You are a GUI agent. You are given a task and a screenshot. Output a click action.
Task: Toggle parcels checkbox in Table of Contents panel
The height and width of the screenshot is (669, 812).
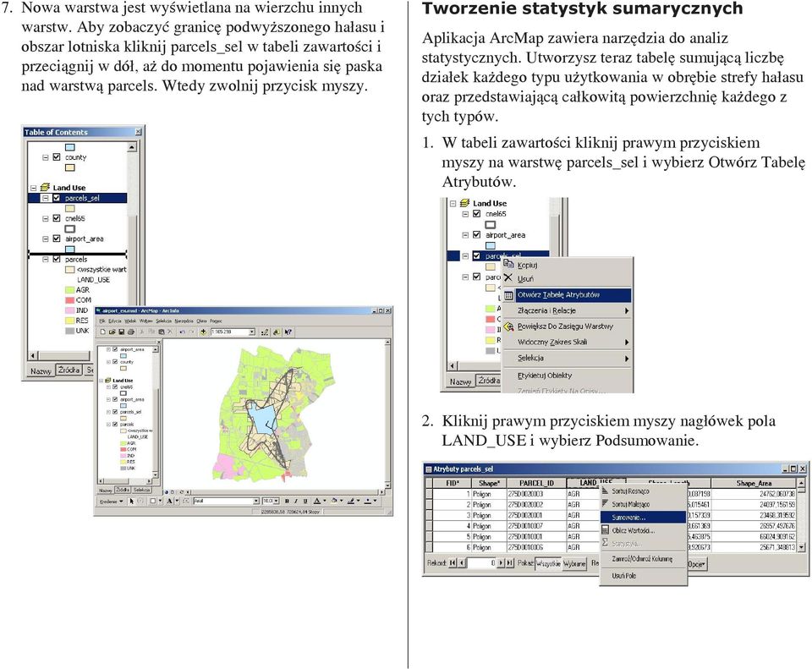point(57,259)
